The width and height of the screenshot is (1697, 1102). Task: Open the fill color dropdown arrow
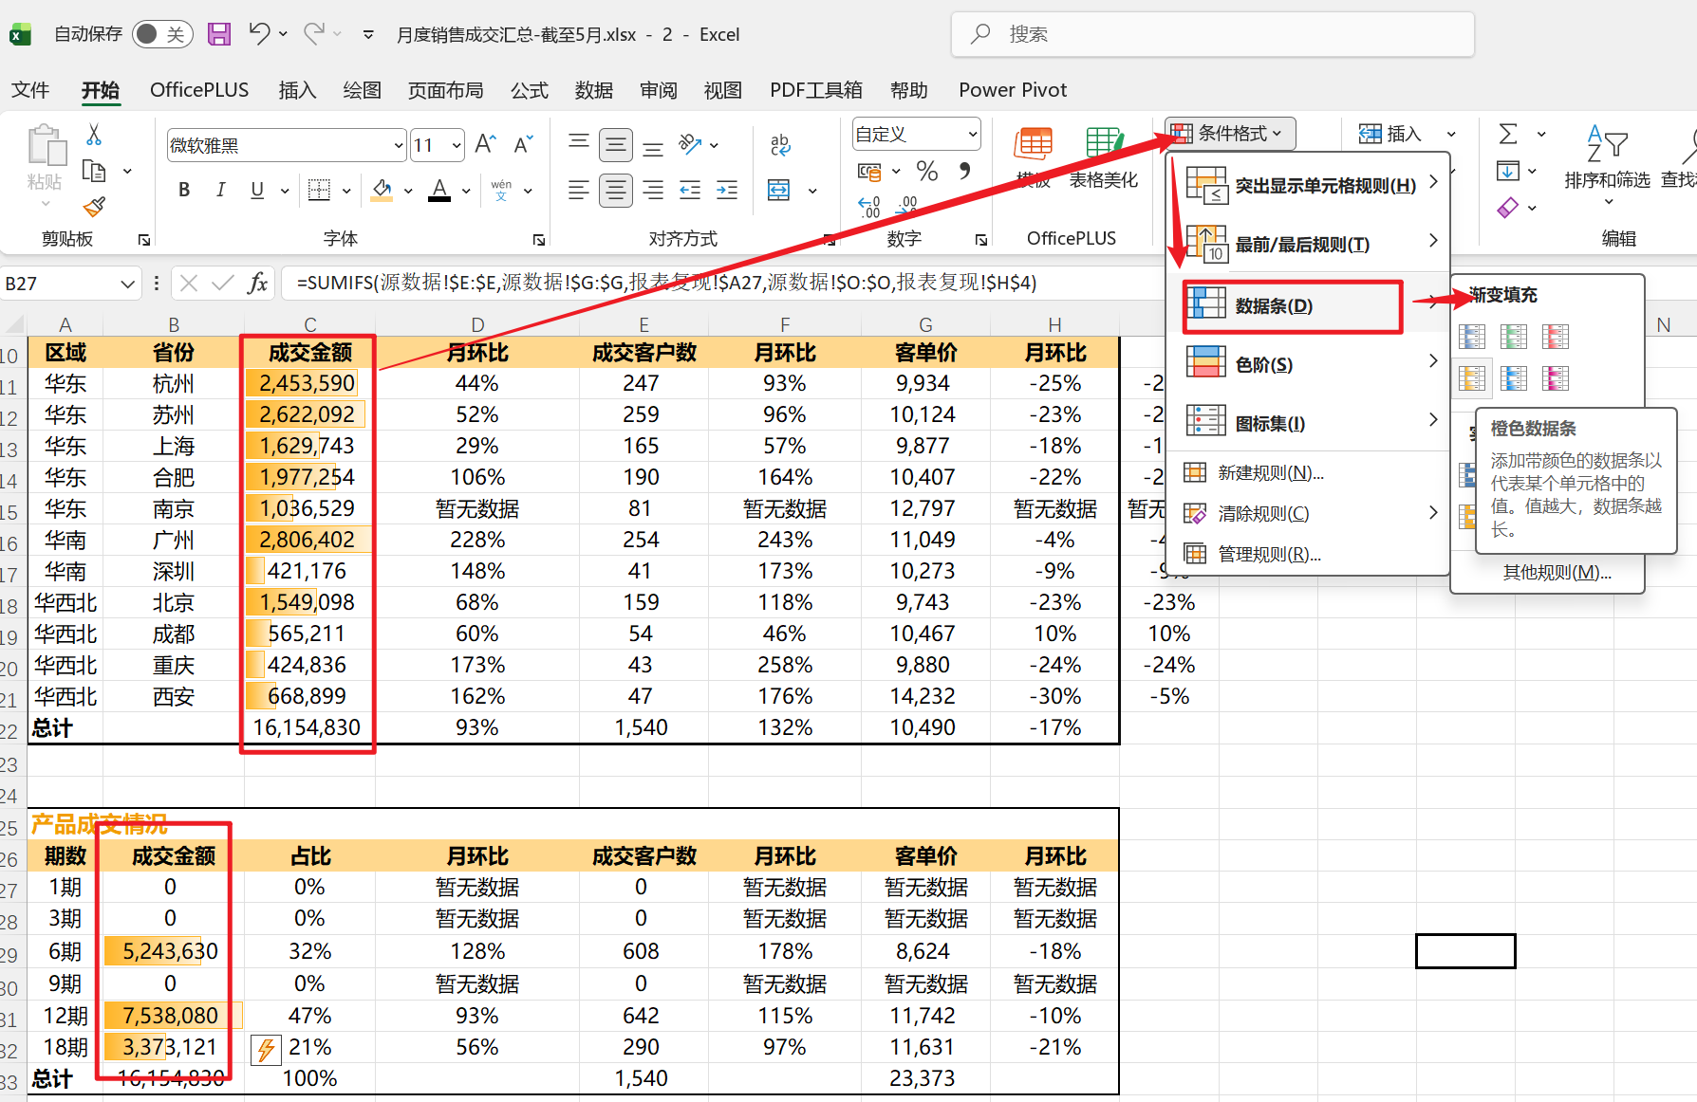pos(407,190)
